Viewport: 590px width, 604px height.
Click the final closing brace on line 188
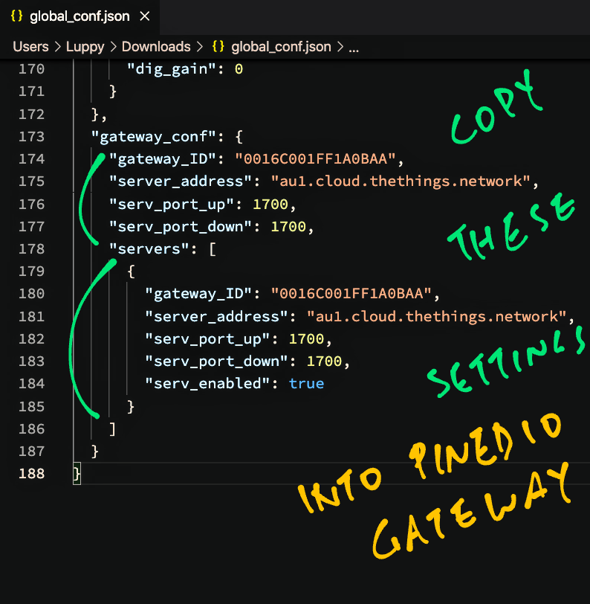point(77,474)
